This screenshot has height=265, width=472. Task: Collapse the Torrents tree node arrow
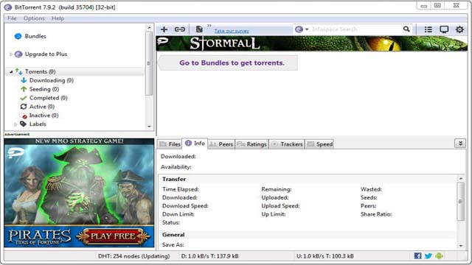click(x=11, y=72)
